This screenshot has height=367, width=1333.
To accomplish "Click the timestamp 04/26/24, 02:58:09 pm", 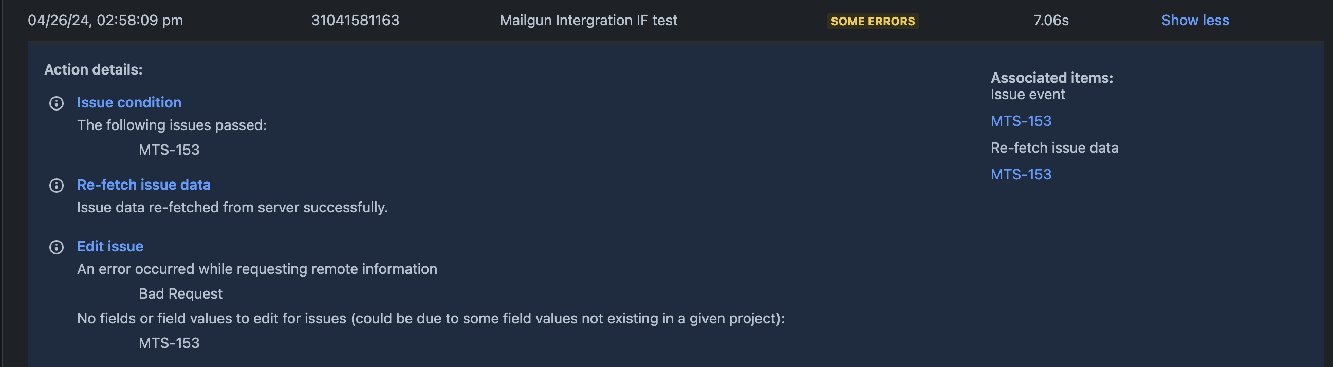I will [x=105, y=20].
